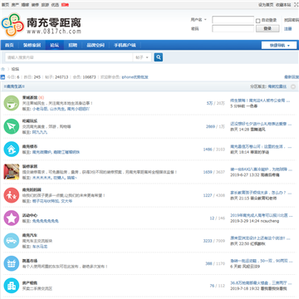Click the 找回密码 link
The width and height of the screenshot is (299, 299).
[x=292, y=20]
